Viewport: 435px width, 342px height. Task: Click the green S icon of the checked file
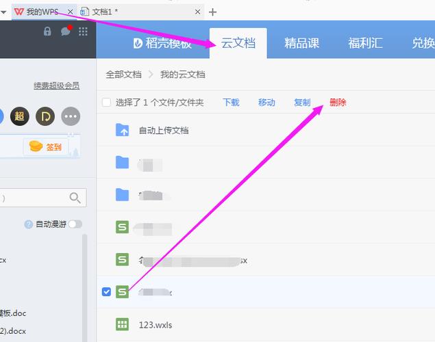pos(122,291)
